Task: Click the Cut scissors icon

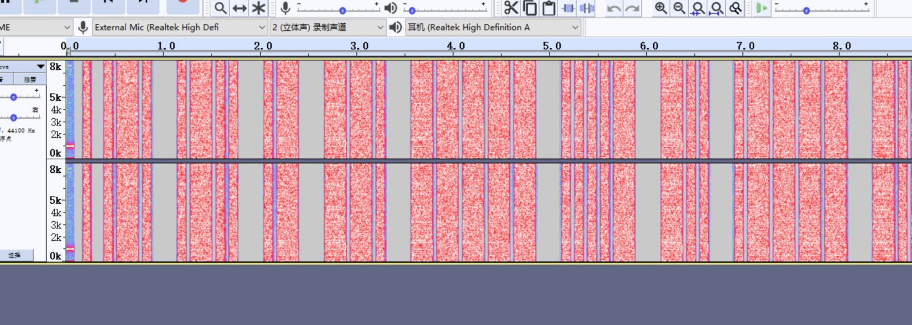Action: (x=511, y=8)
